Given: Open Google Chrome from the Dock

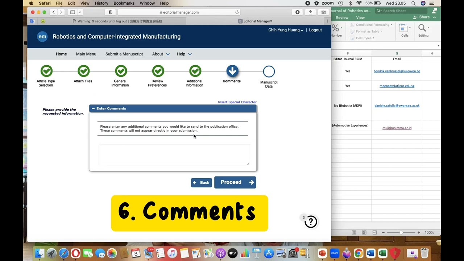Looking at the screenshot, I should coord(359,253).
